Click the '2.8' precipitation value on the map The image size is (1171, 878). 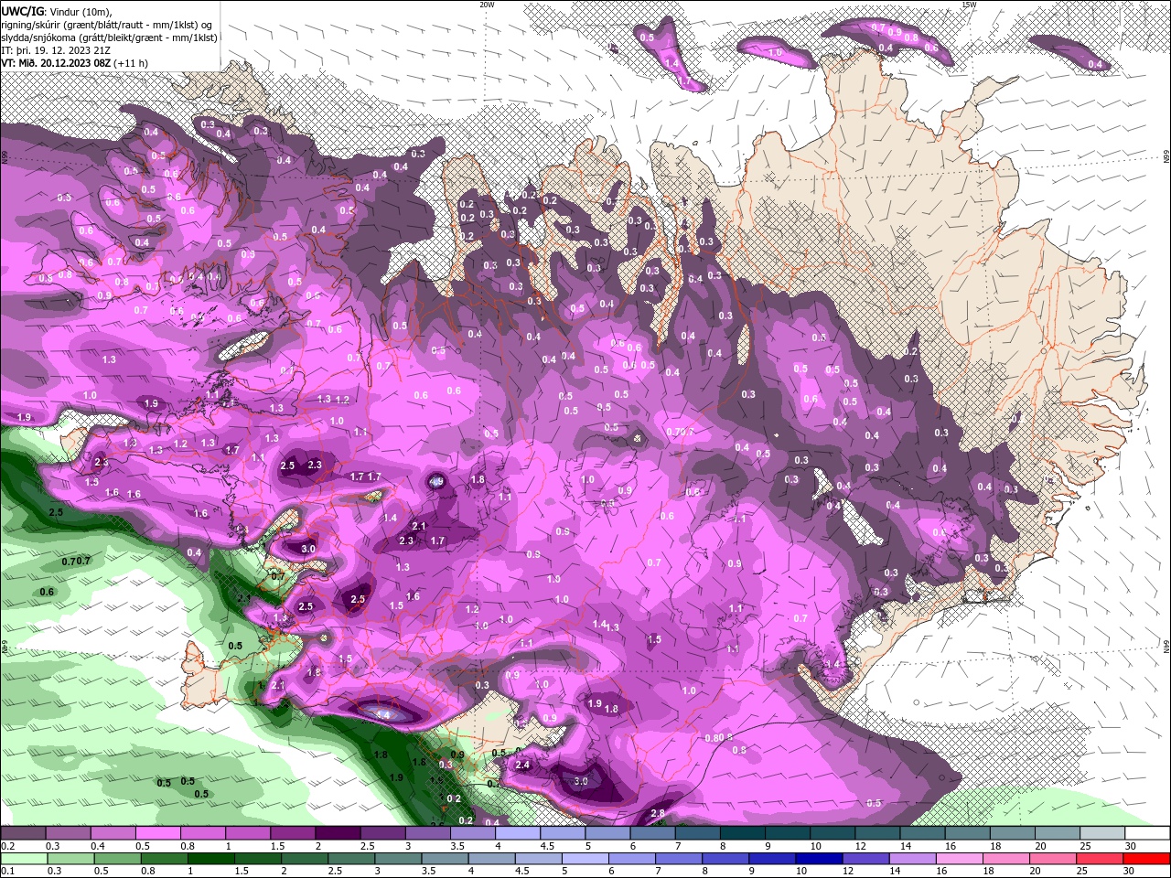pos(657,813)
